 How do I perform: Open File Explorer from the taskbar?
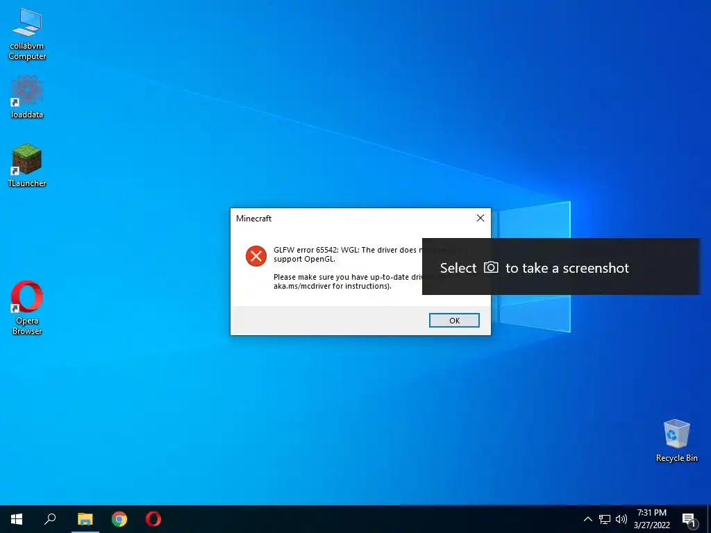85,519
